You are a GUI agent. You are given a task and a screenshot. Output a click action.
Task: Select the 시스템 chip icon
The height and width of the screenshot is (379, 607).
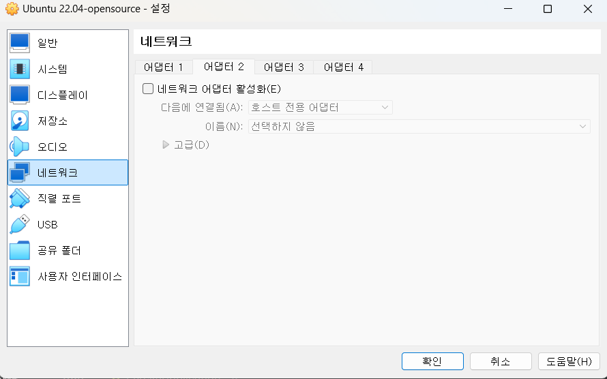tap(20, 69)
